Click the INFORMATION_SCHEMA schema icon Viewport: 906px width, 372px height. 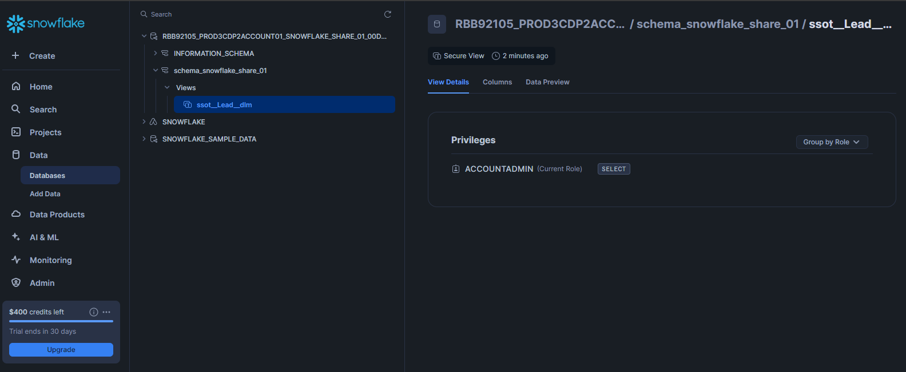point(165,53)
